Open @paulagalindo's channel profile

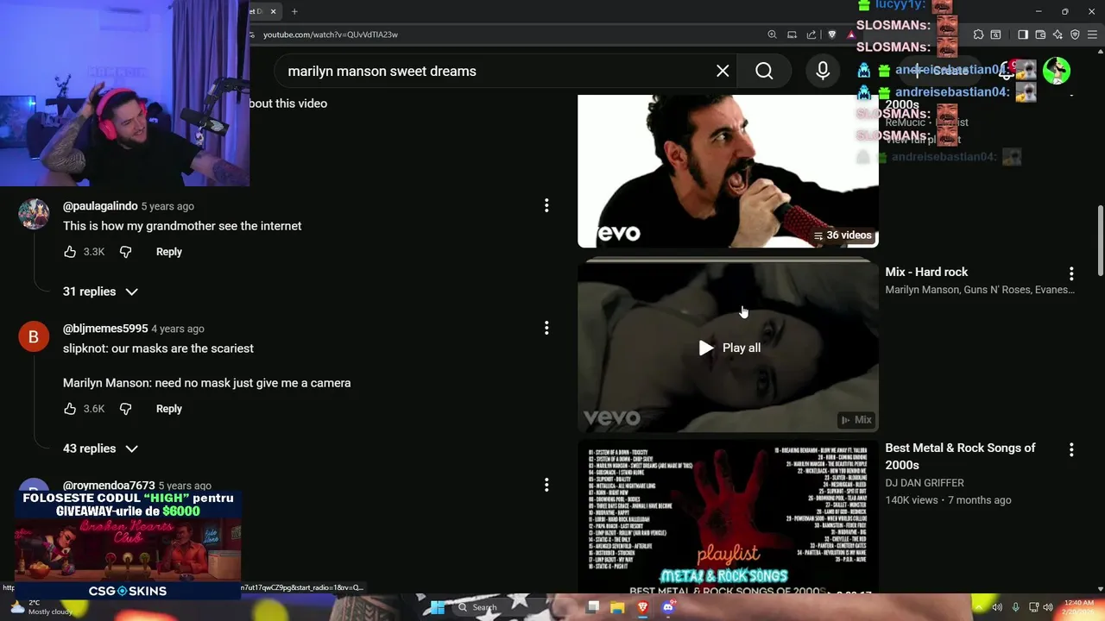click(x=100, y=206)
